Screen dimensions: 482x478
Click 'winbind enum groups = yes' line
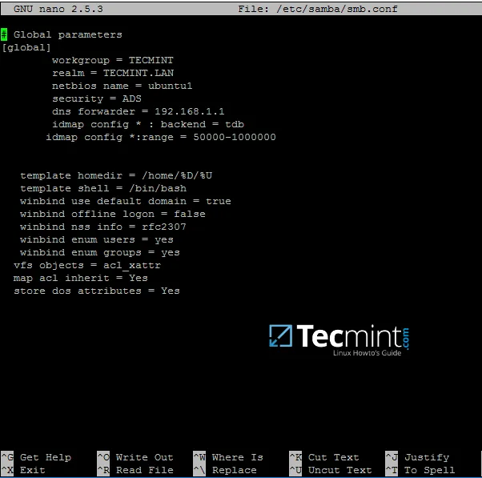coord(99,253)
